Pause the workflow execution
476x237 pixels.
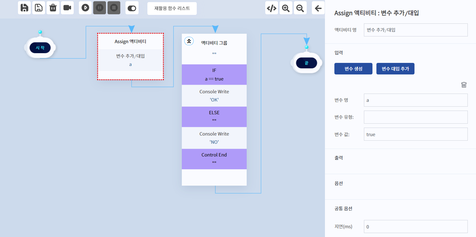pyautogui.click(x=100, y=8)
